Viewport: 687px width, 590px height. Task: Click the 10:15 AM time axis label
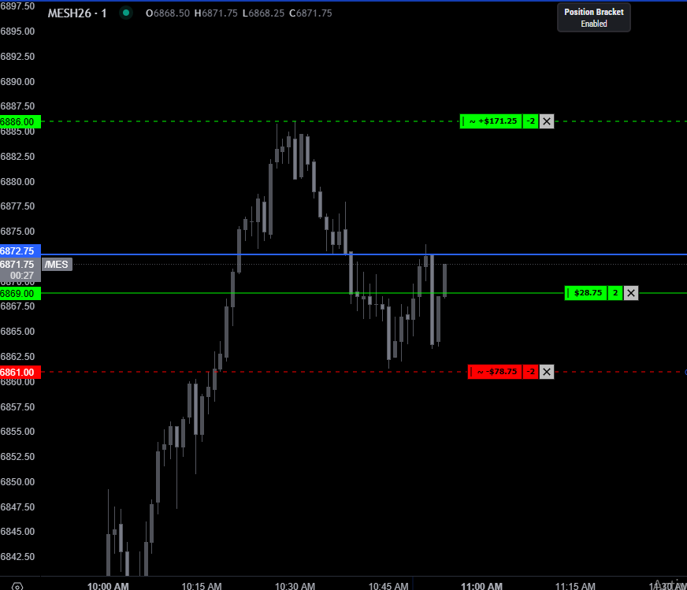point(202,585)
